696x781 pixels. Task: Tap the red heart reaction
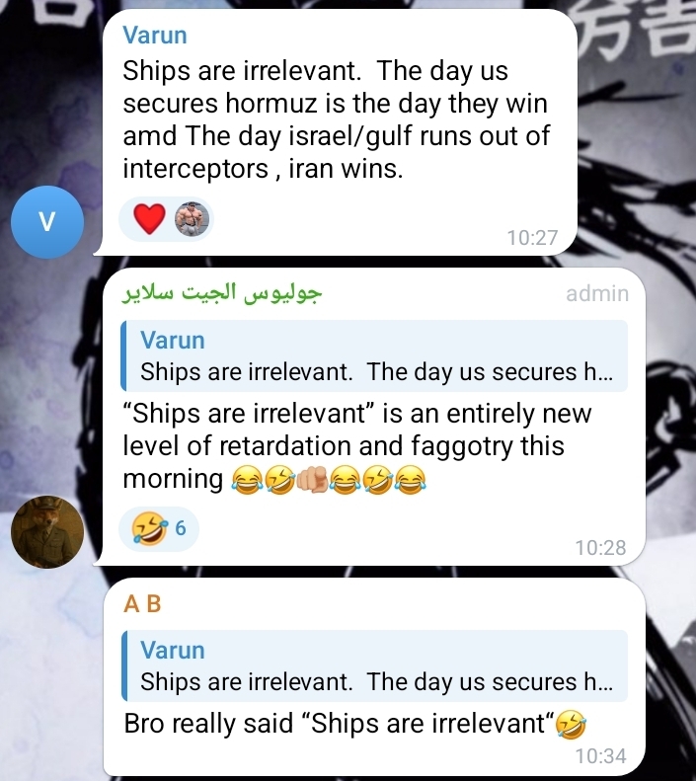[x=149, y=219]
